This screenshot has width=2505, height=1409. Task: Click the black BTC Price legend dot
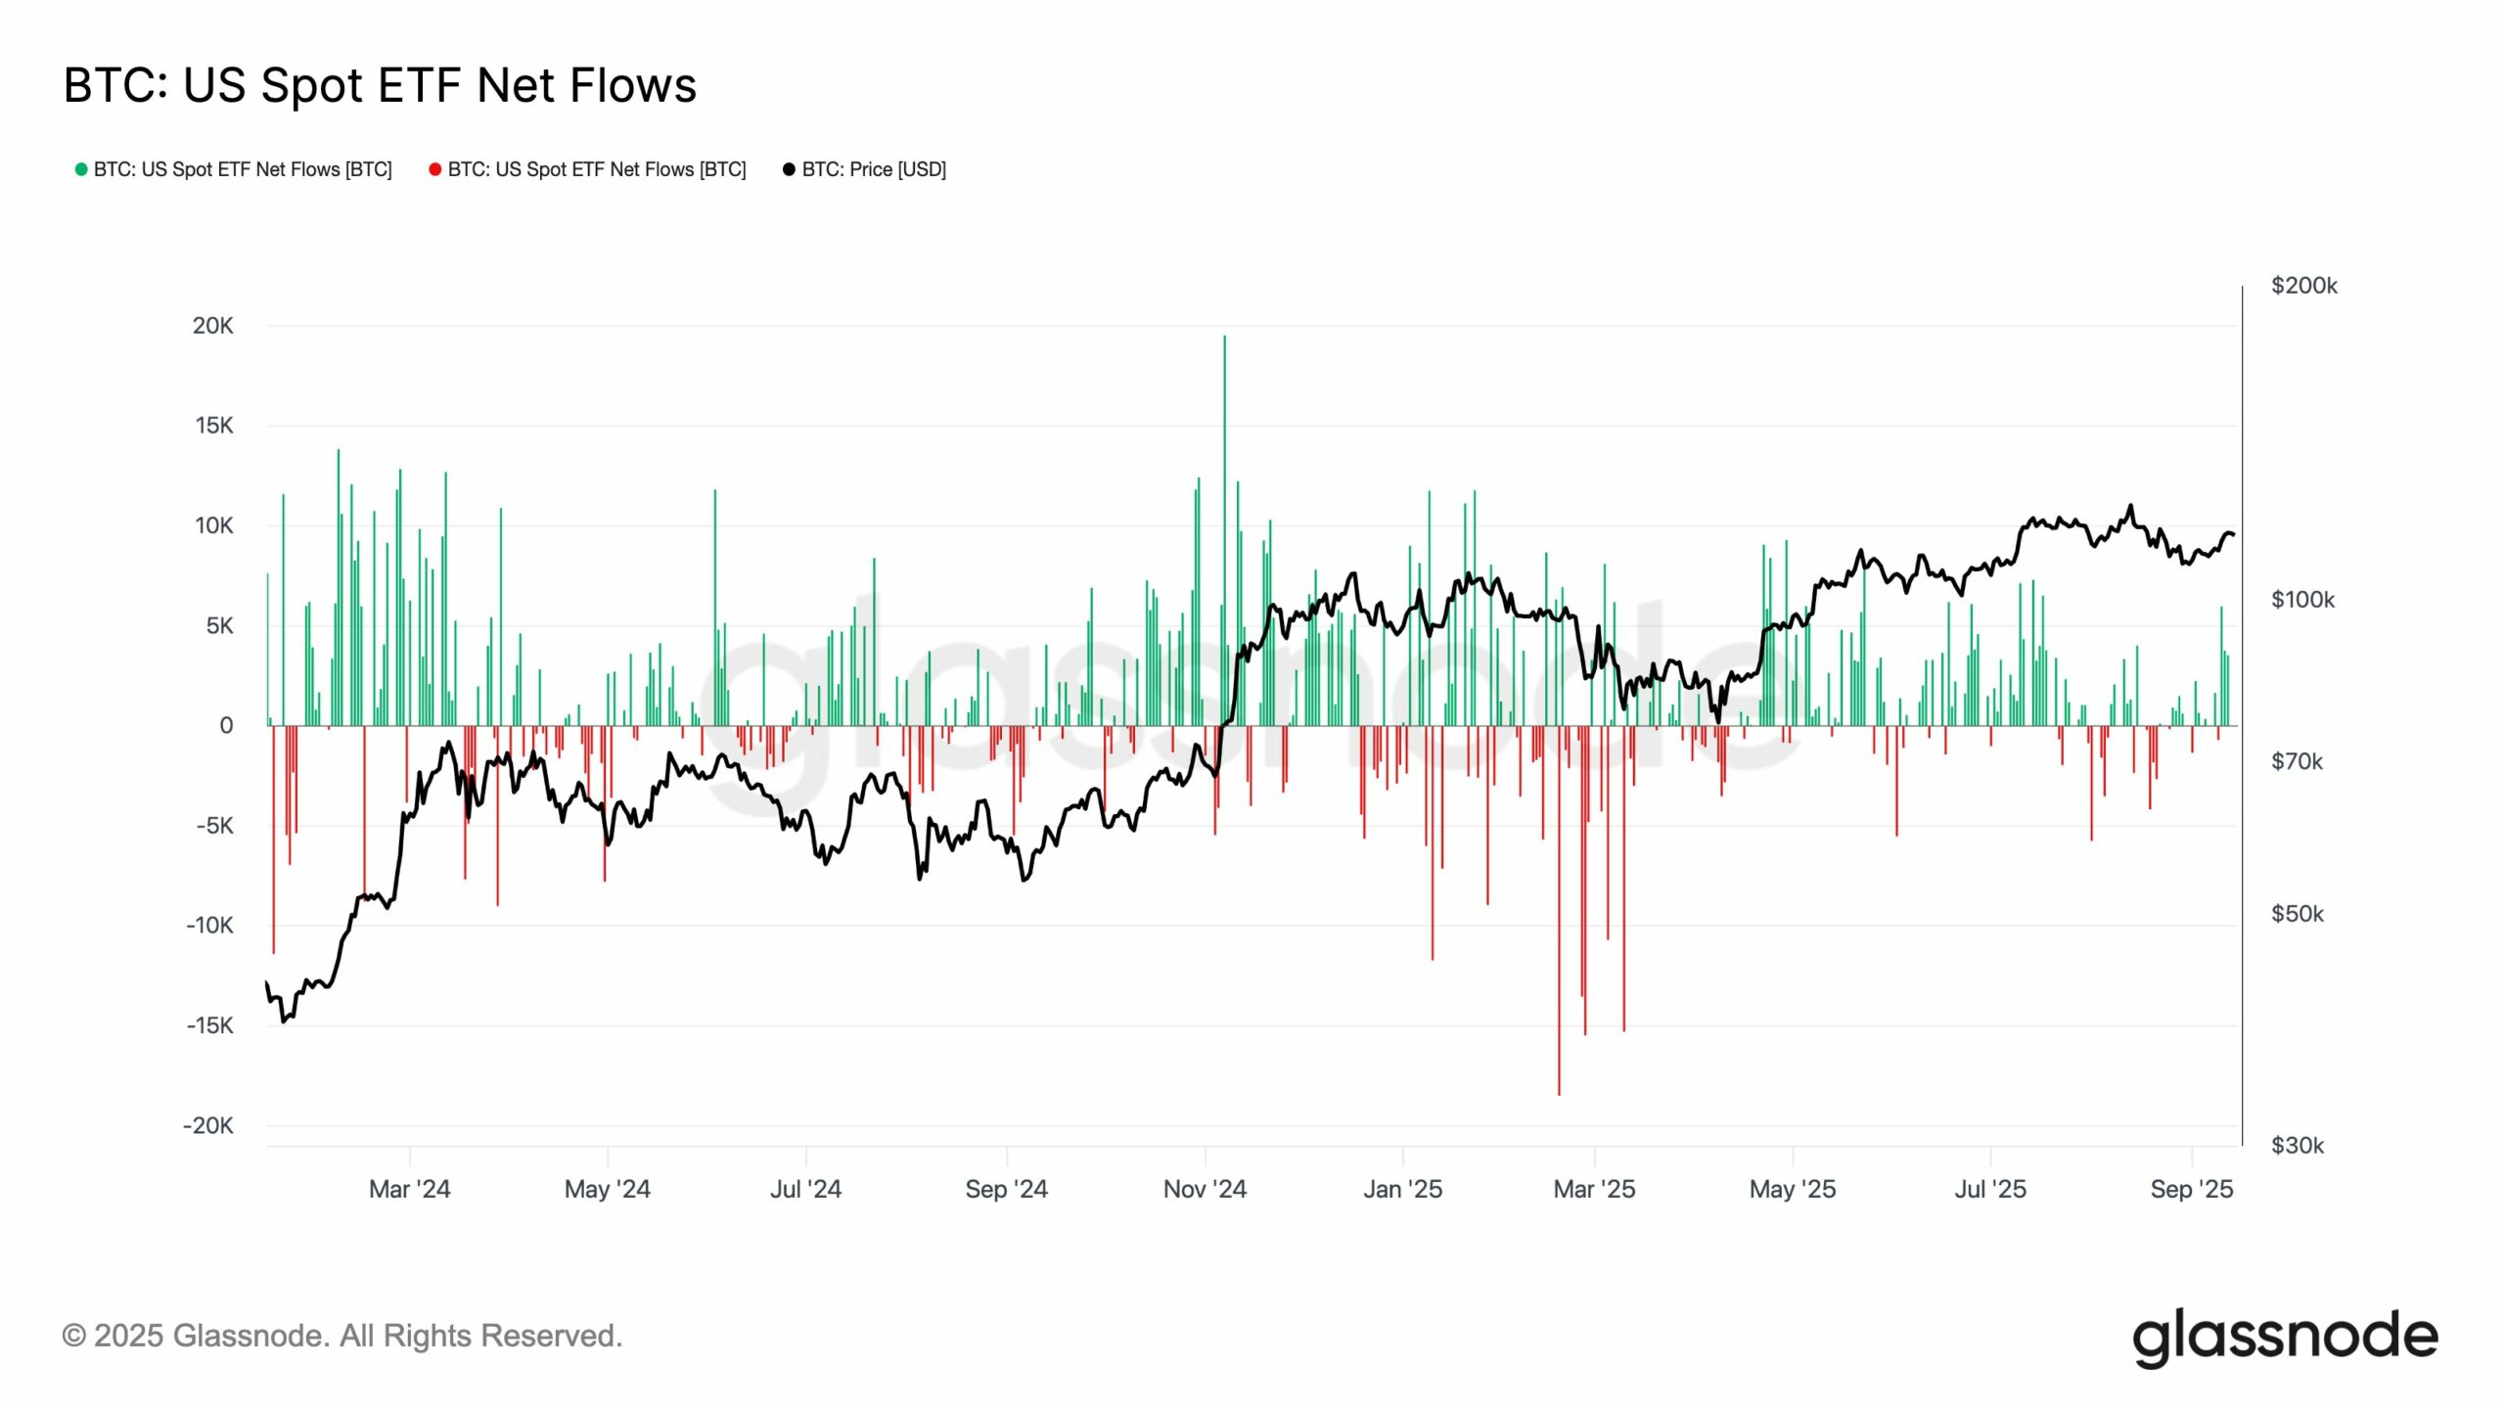point(789,169)
